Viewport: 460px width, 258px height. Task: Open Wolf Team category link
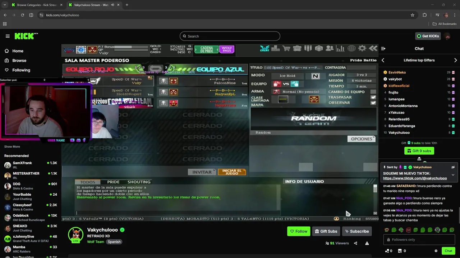pyautogui.click(x=95, y=242)
